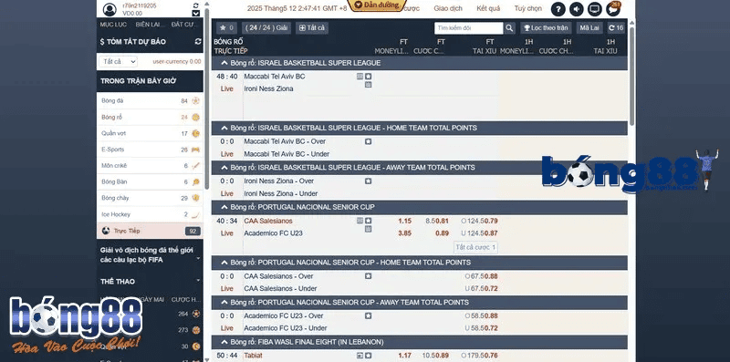
Task: Click the refresh counter 16 button
Action: 616,28
